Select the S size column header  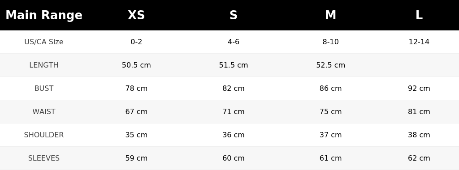[233, 15]
